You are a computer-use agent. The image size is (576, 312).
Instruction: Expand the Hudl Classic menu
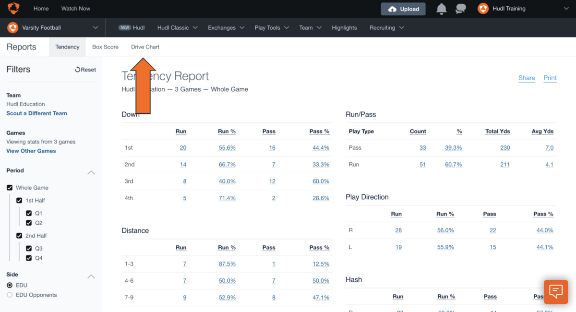[x=177, y=28]
